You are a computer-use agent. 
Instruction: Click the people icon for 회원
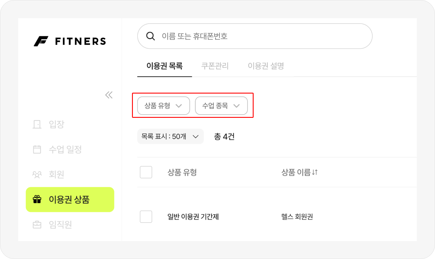37,174
